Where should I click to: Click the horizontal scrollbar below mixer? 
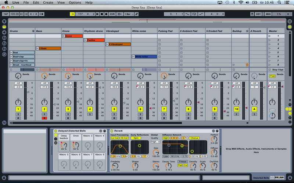[x=97, y=123]
